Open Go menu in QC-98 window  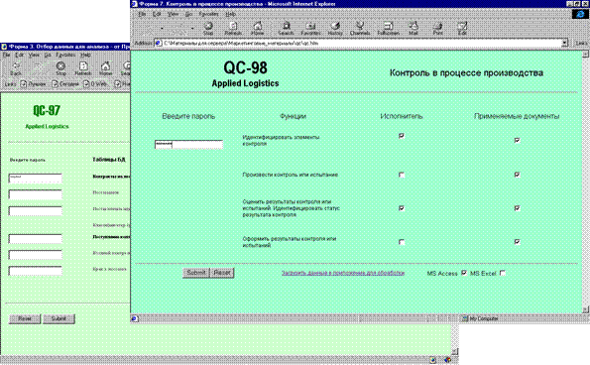pos(188,14)
